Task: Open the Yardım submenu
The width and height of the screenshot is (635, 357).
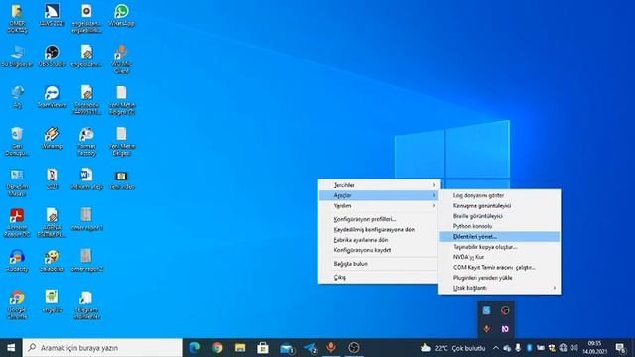Action: pyautogui.click(x=379, y=206)
